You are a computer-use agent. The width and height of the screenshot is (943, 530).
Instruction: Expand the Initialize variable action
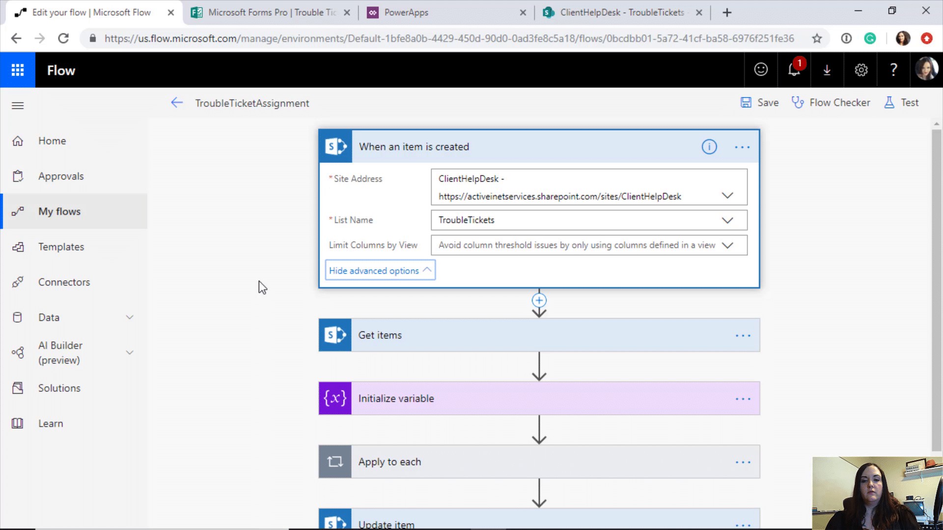pyautogui.click(x=539, y=398)
